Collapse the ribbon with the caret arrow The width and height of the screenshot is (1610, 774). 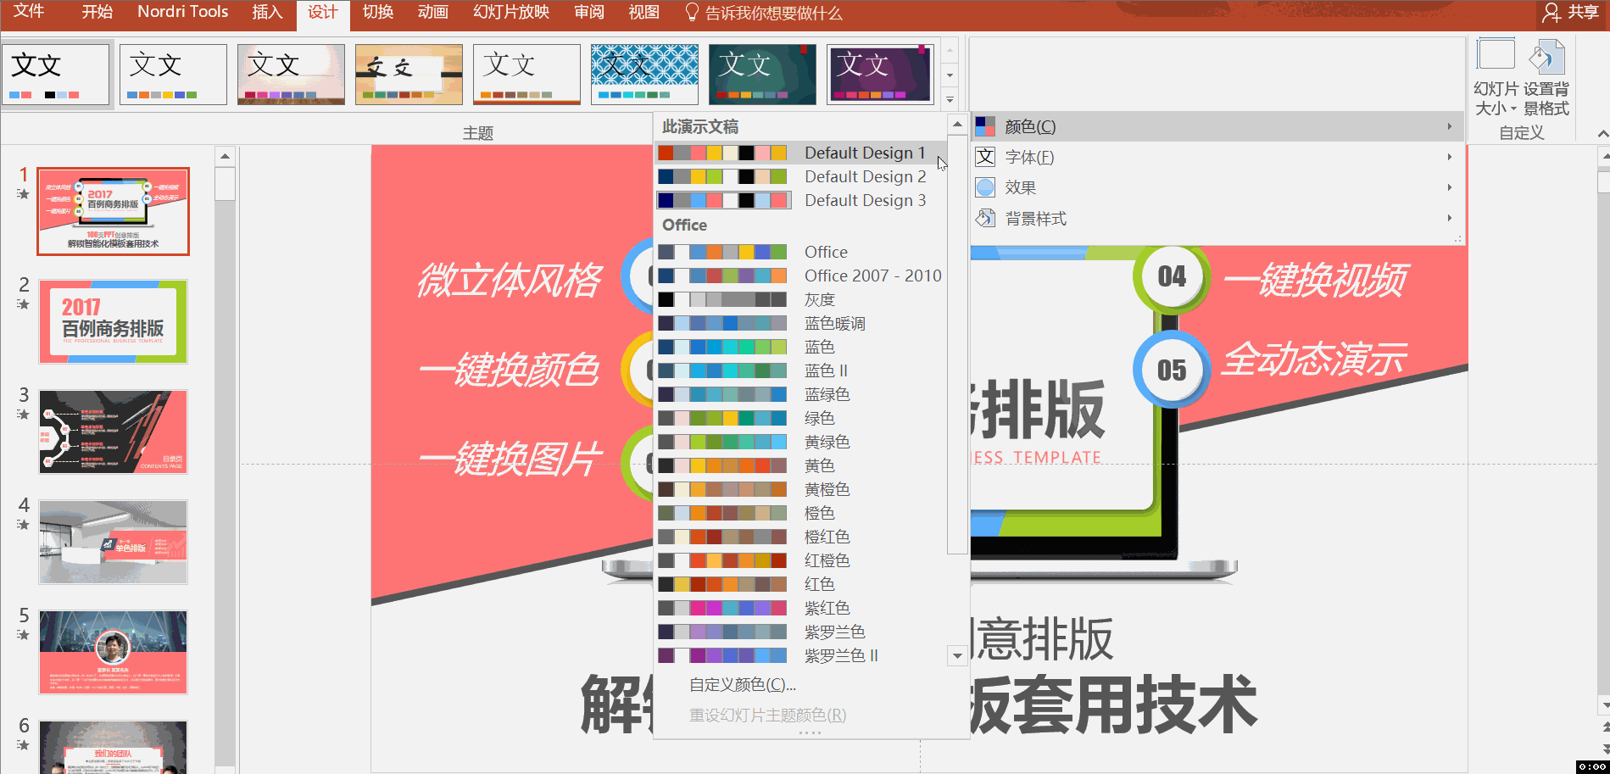point(1602,134)
